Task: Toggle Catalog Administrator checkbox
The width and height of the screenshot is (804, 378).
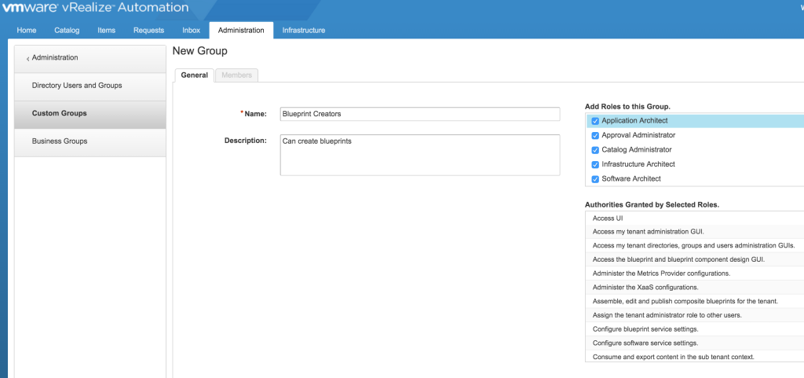Action: pos(595,150)
